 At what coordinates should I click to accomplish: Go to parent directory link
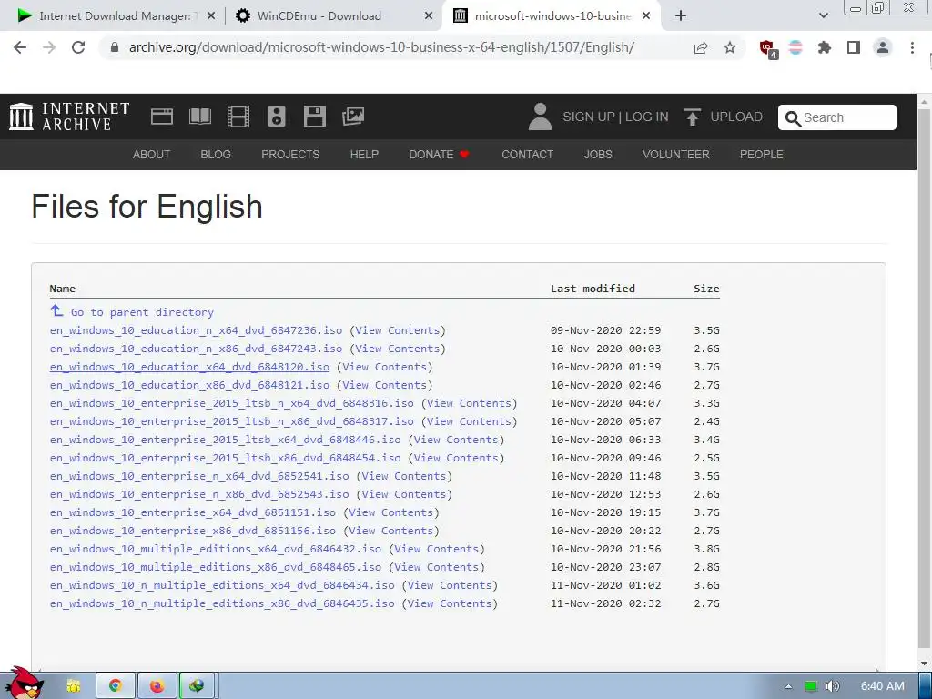(x=142, y=312)
